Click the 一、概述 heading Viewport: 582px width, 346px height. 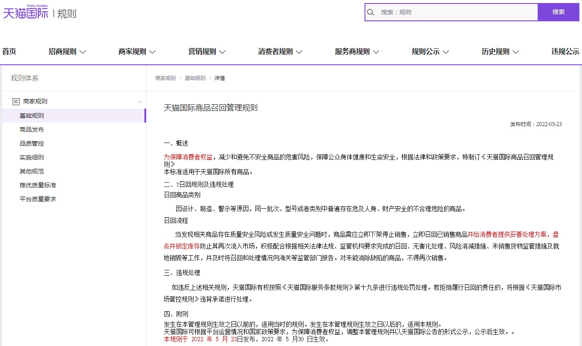[176, 143]
